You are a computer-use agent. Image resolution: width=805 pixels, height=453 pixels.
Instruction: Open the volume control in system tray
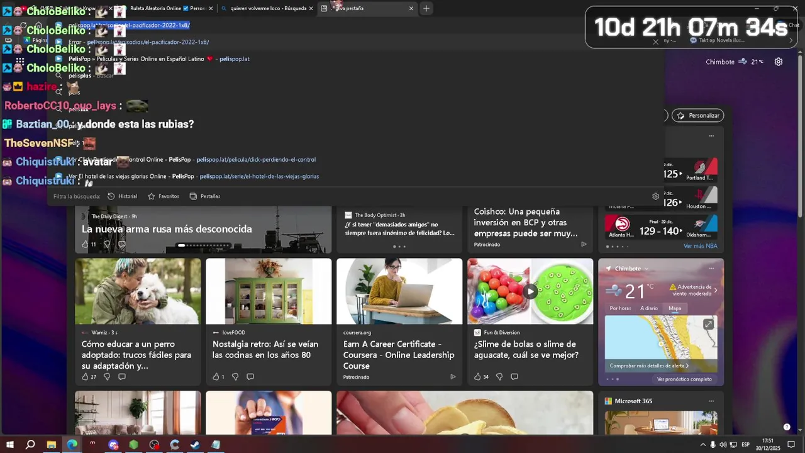[x=723, y=444]
